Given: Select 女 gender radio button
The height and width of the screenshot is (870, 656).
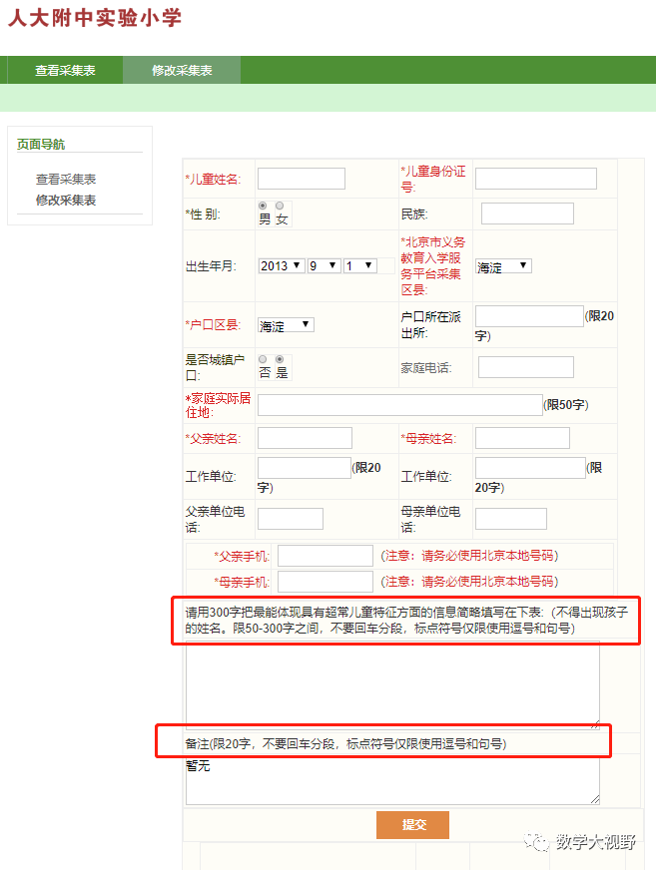Looking at the screenshot, I should coord(280,206).
